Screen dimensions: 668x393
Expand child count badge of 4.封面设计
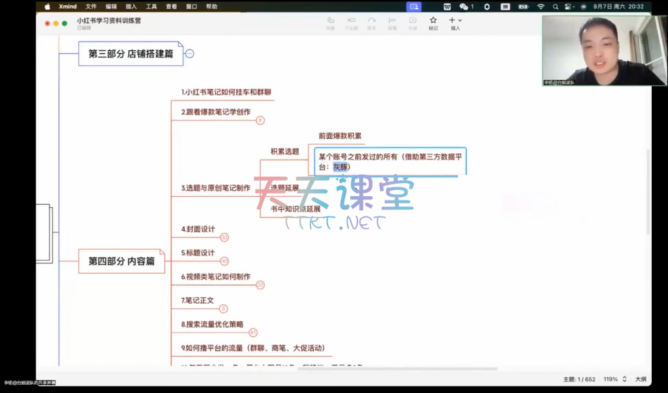(x=224, y=238)
